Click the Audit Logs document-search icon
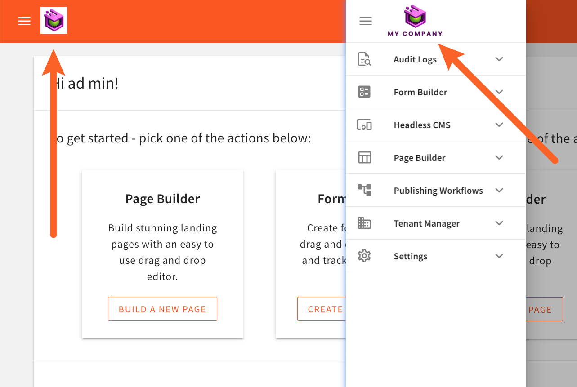 tap(364, 59)
